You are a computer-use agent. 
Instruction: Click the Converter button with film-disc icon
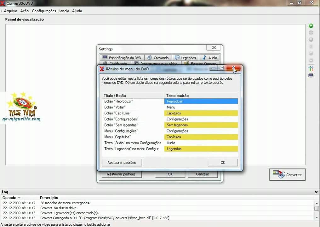tap(287, 174)
